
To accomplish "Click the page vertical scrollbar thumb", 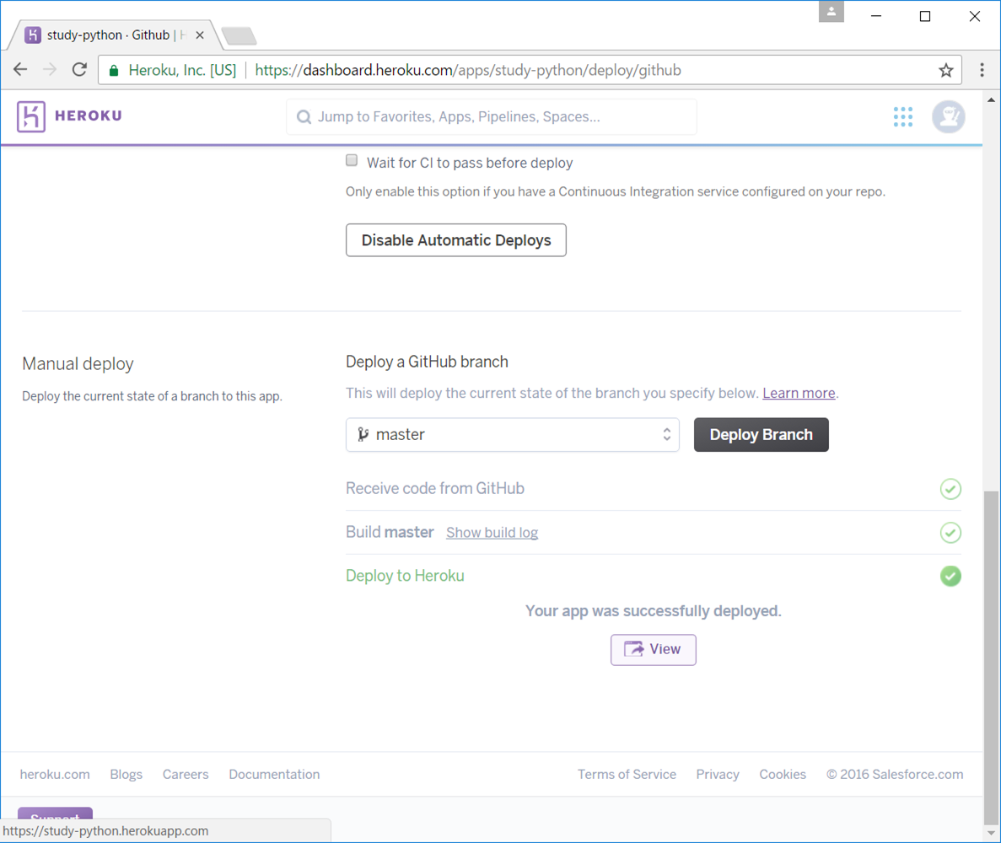I will click(991, 658).
